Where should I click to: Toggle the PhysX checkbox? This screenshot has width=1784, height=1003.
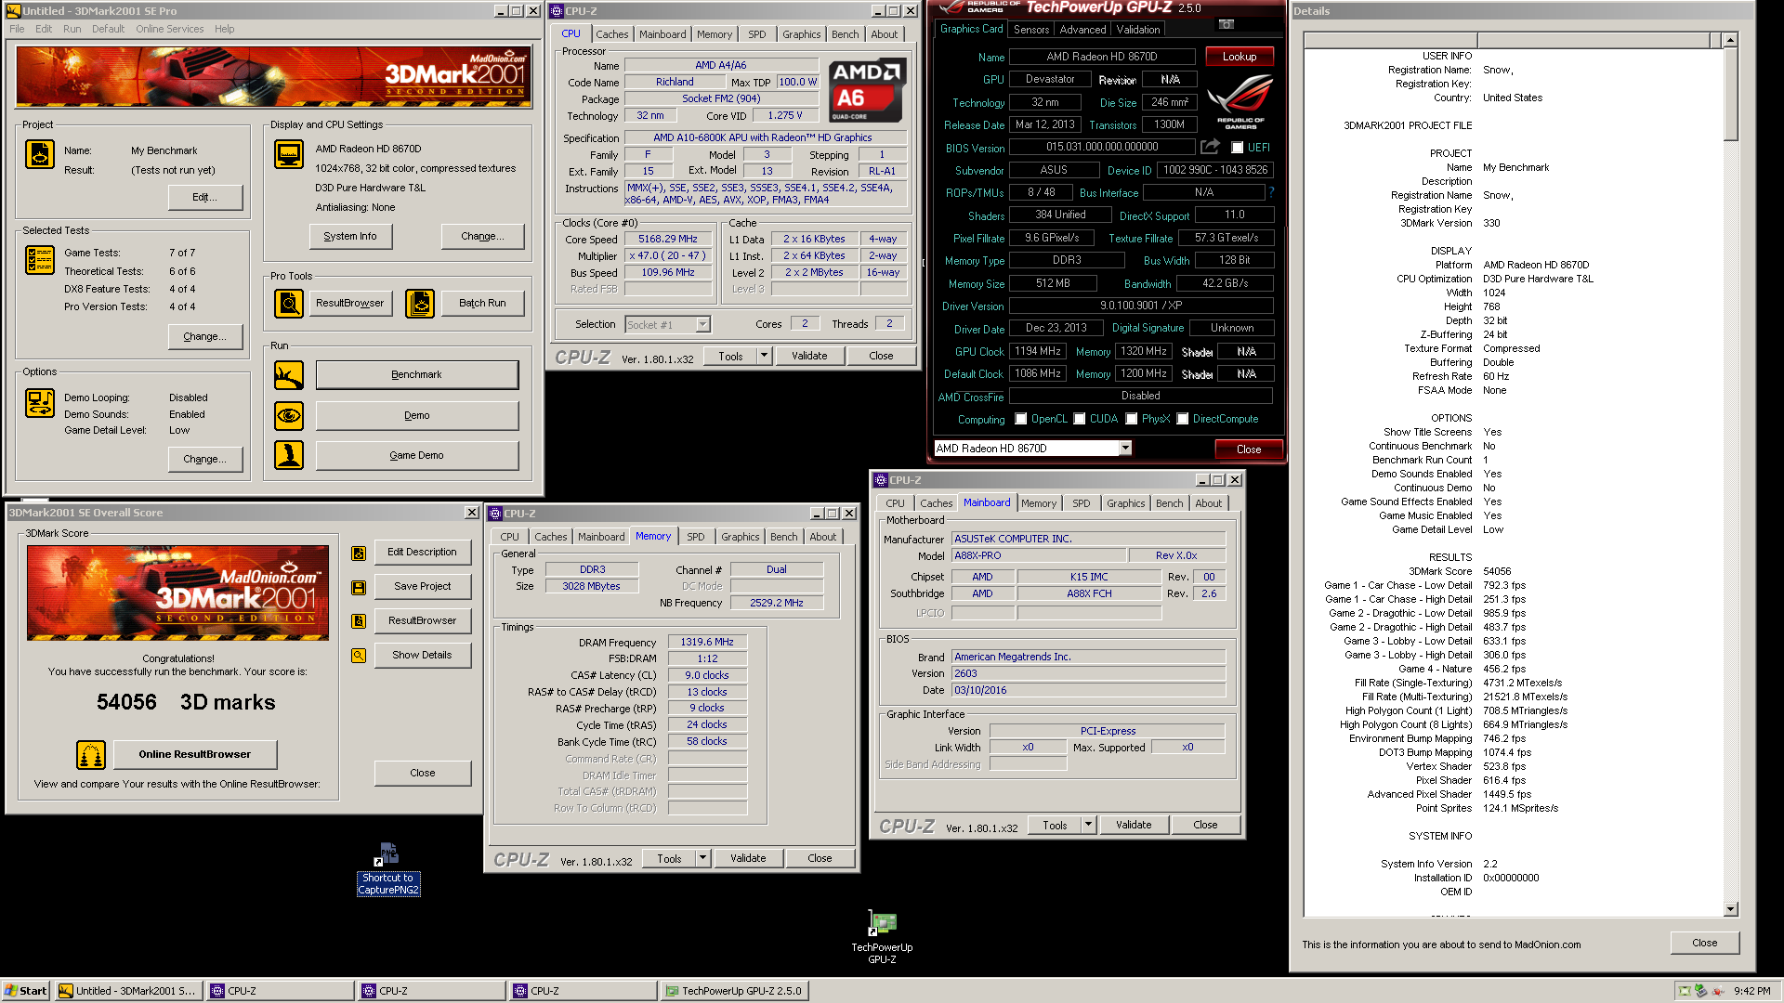click(x=1132, y=419)
